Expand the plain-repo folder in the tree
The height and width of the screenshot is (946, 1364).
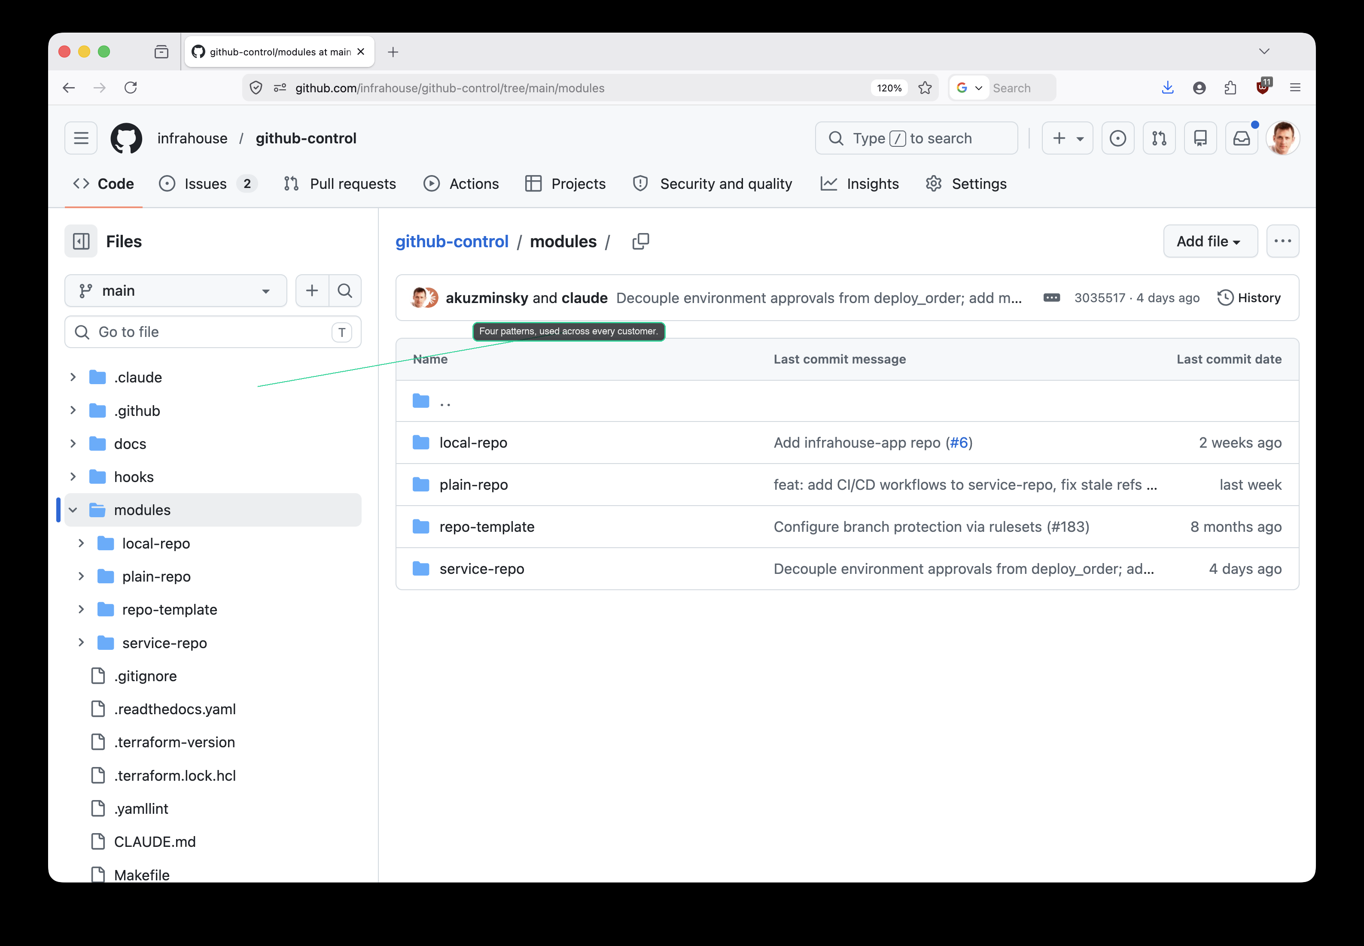click(81, 576)
